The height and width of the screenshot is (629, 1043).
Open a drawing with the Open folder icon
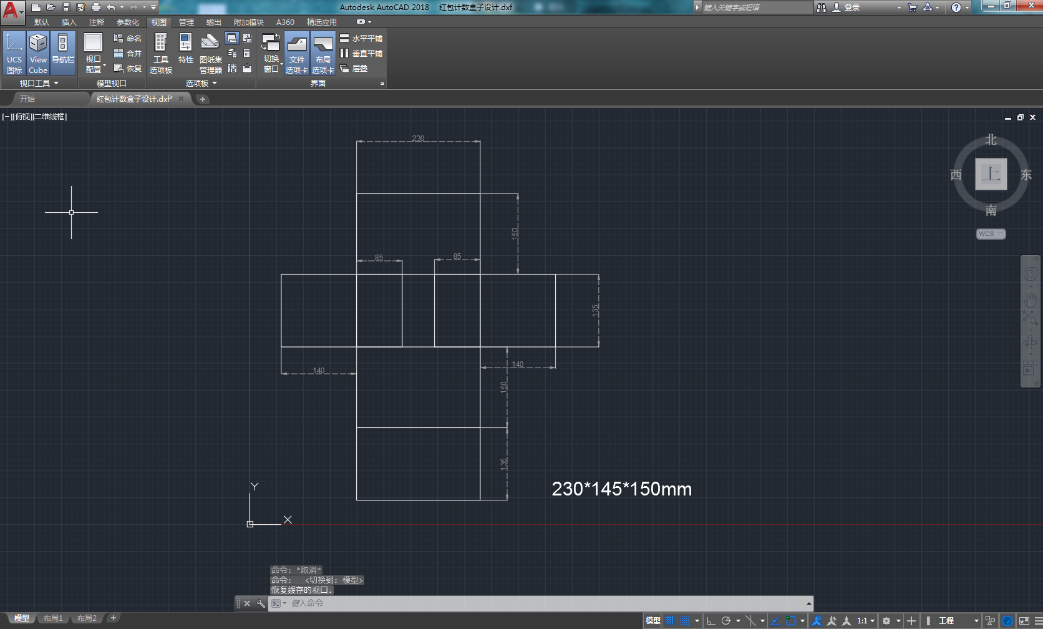click(51, 7)
